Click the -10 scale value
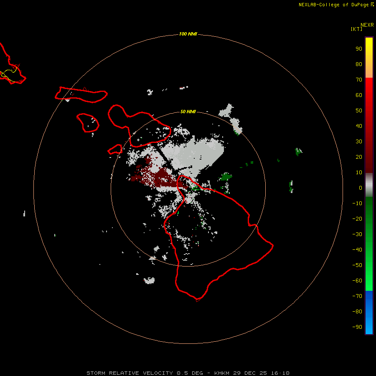Screen dimensions: 376x376 (x=357, y=203)
